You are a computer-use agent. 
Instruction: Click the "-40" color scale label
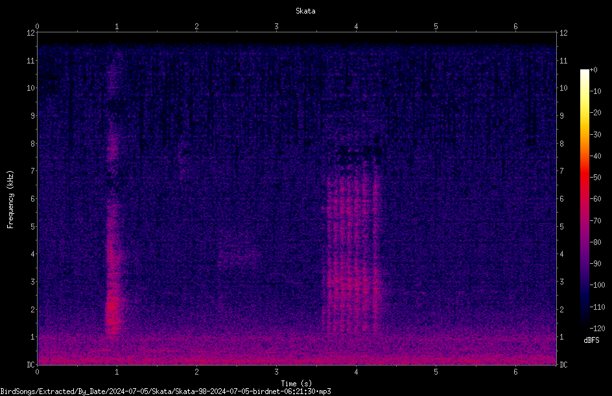coord(595,156)
